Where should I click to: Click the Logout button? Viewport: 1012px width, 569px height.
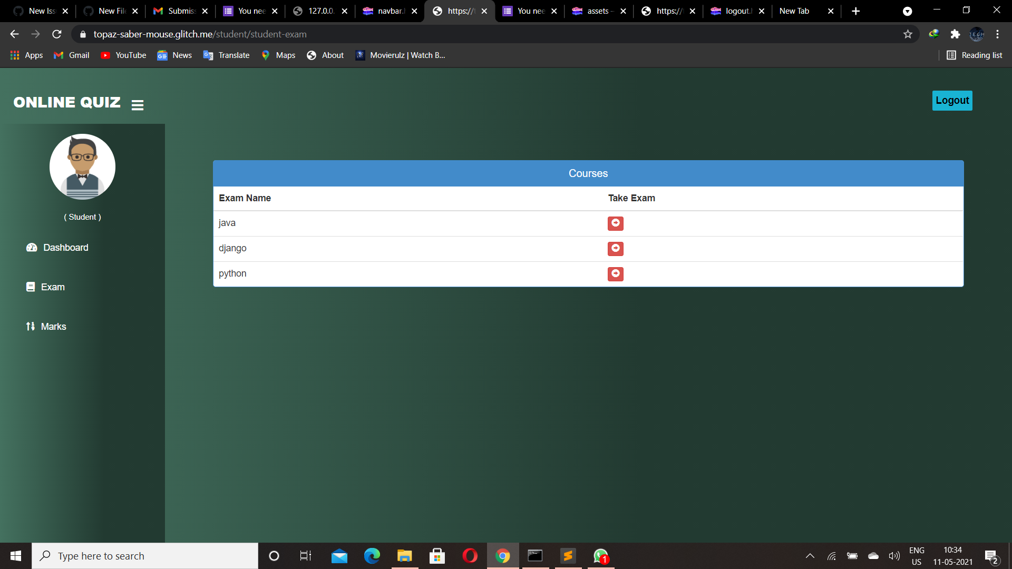click(x=952, y=100)
